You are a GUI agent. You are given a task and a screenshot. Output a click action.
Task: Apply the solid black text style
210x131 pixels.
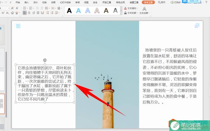[x=69, y=10]
